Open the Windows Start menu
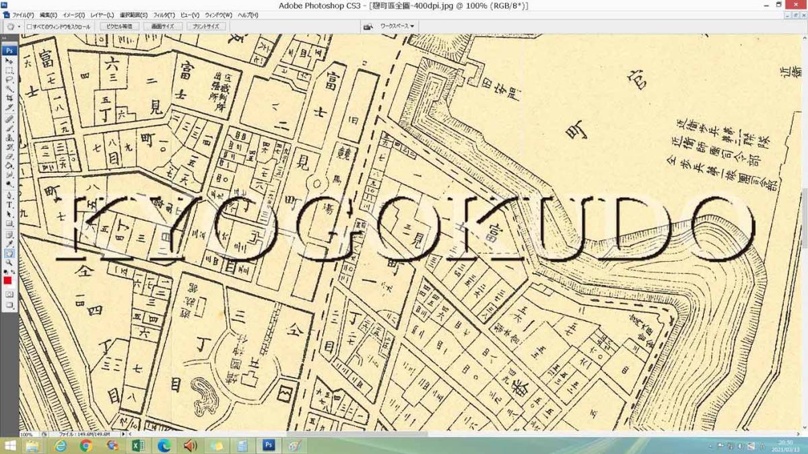This screenshot has height=454, width=808. [11, 446]
